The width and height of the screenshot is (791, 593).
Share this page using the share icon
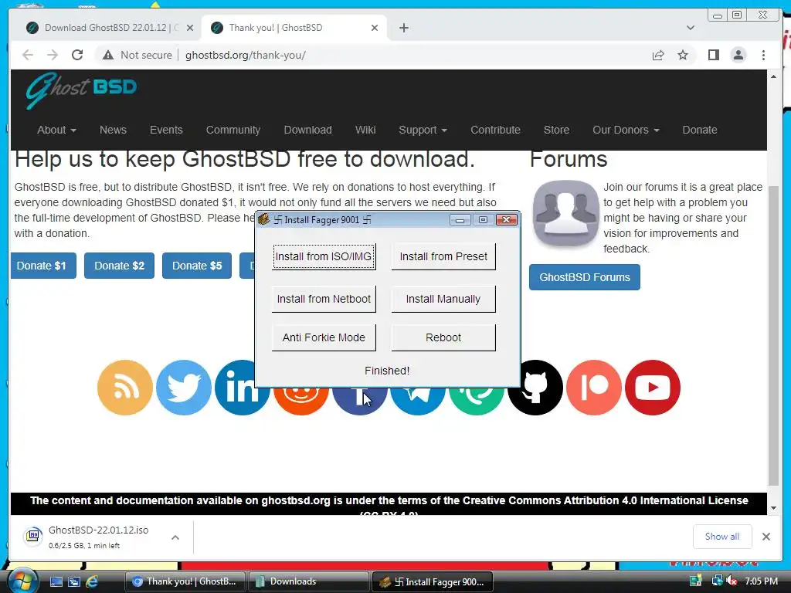(658, 55)
